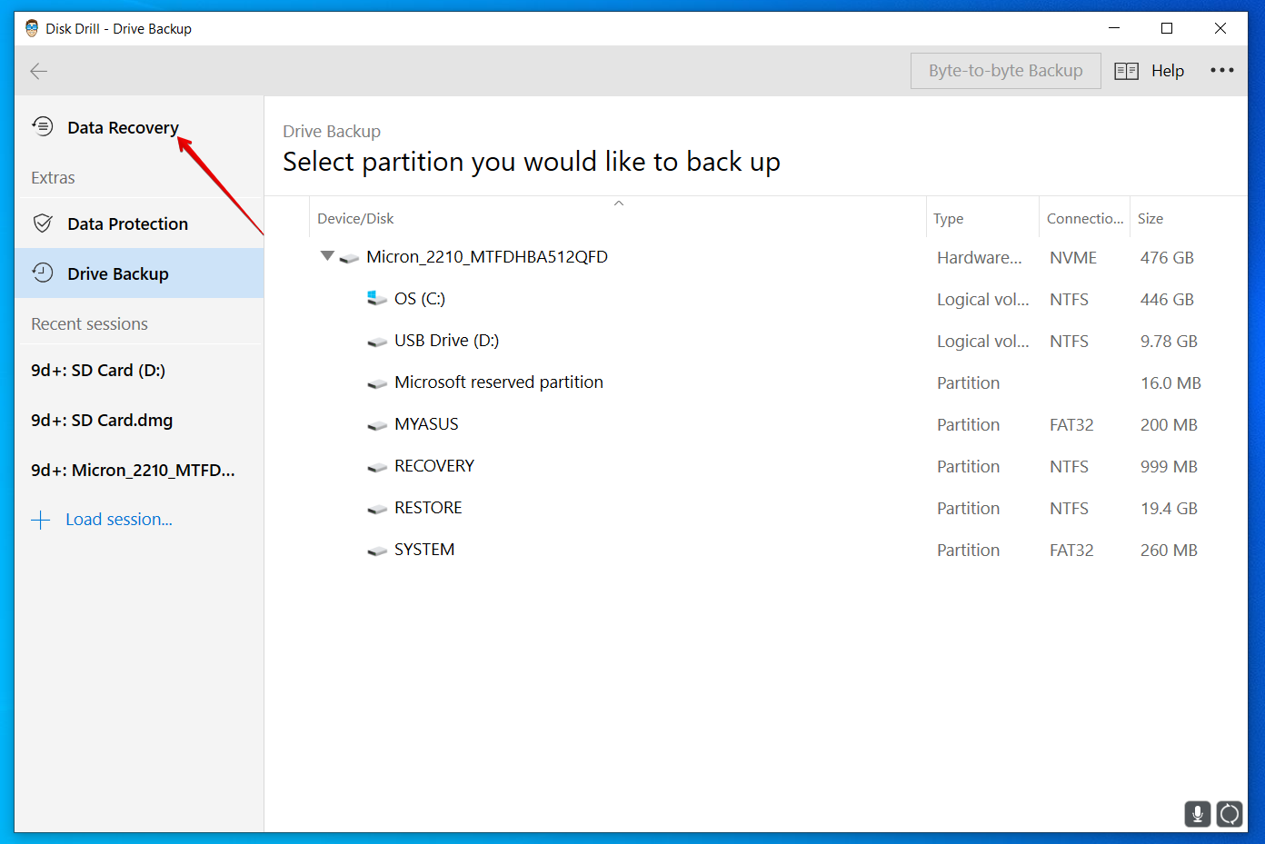Click the Micron_2210 disk drive icon
The width and height of the screenshot is (1265, 844).
point(349,258)
